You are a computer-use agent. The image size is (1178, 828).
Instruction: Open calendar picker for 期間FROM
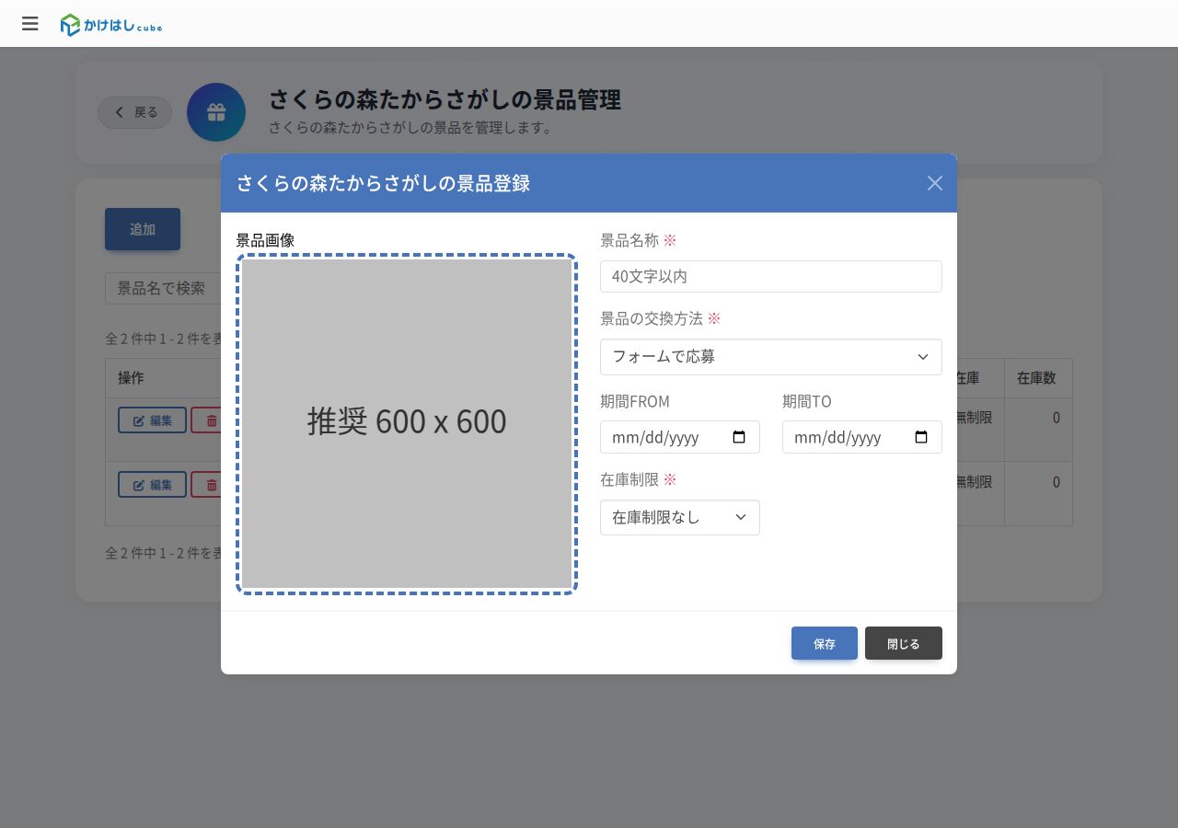point(739,437)
